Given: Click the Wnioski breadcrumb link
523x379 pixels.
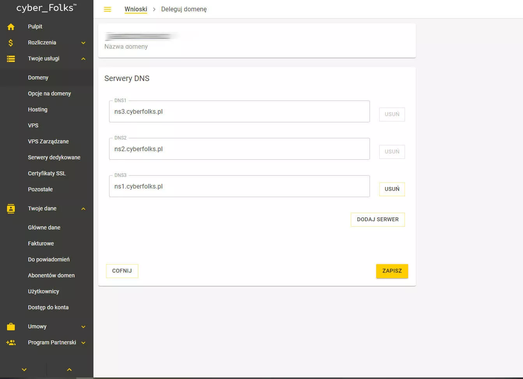Looking at the screenshot, I should (136, 9).
